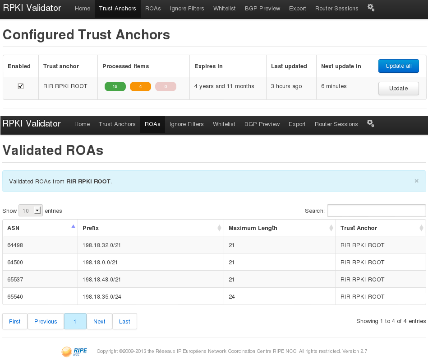Click prefix 198.18.0.0/21
The image size is (428, 361).
coord(100,262)
